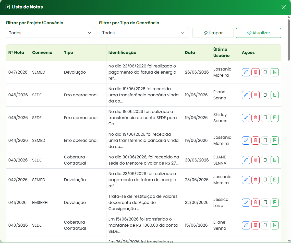
Task: Click the Último Usuário column header
Action: pos(225,53)
